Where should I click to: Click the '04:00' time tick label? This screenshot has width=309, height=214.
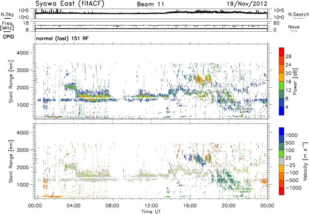coord(73,206)
